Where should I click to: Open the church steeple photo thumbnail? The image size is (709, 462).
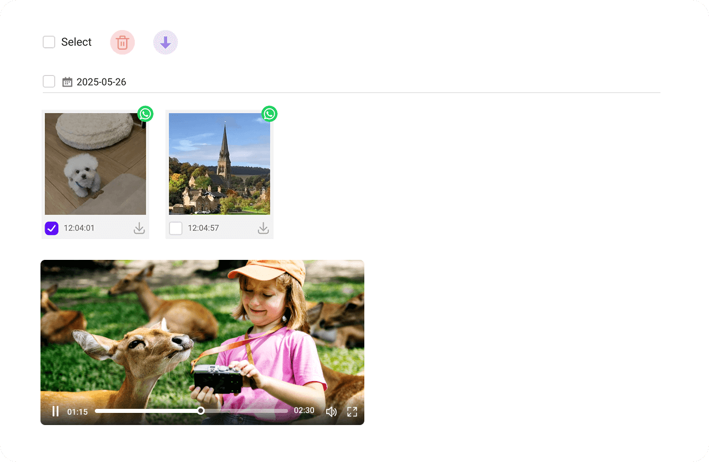pyautogui.click(x=219, y=164)
